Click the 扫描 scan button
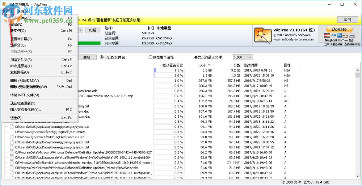The height and width of the screenshot is (186, 362). (93, 30)
